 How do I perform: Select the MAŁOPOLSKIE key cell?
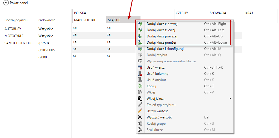pos(90,20)
